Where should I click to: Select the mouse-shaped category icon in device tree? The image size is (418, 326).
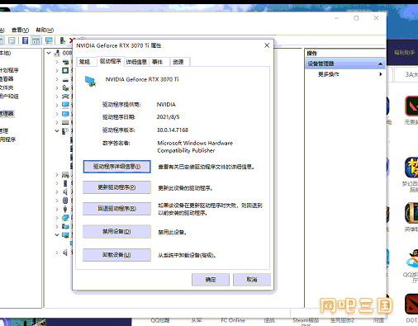click(x=65, y=201)
